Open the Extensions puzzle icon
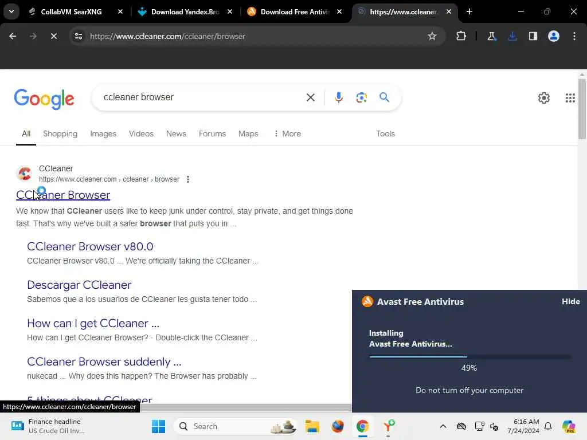This screenshot has height=440, width=587. (x=461, y=36)
